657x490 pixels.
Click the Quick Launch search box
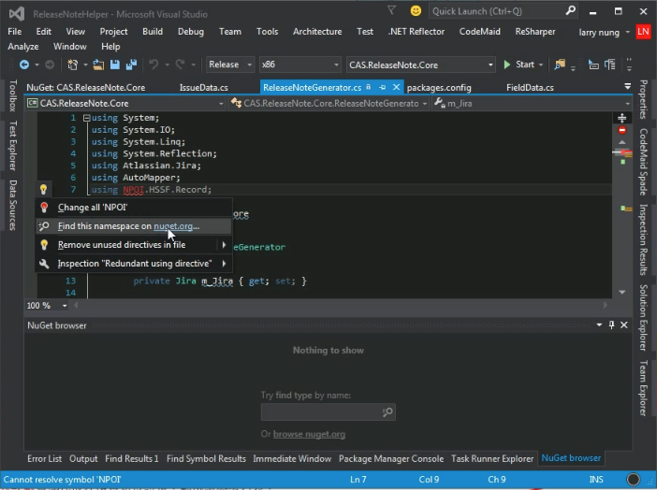pyautogui.click(x=504, y=11)
